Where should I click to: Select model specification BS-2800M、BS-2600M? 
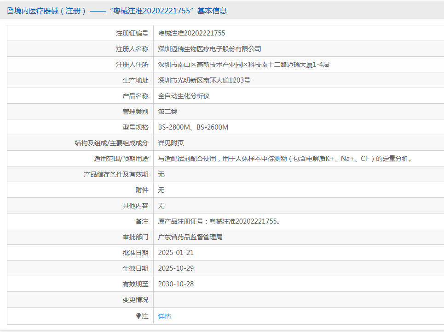coord(193,127)
